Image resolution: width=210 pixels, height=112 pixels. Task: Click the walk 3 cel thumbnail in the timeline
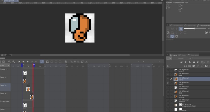tap(32, 97)
